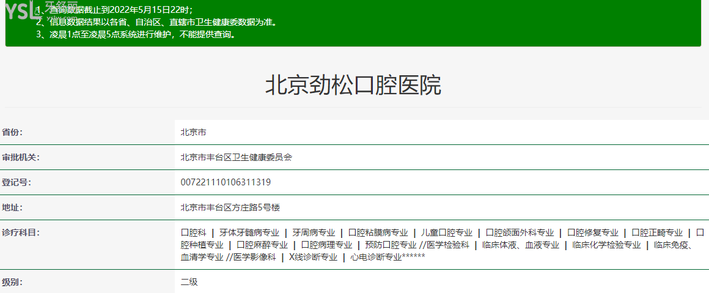The width and height of the screenshot is (709, 293).
Task: Click the notice line about 凌晨1点至凌晨5点 maintenance
Action: click(x=136, y=34)
